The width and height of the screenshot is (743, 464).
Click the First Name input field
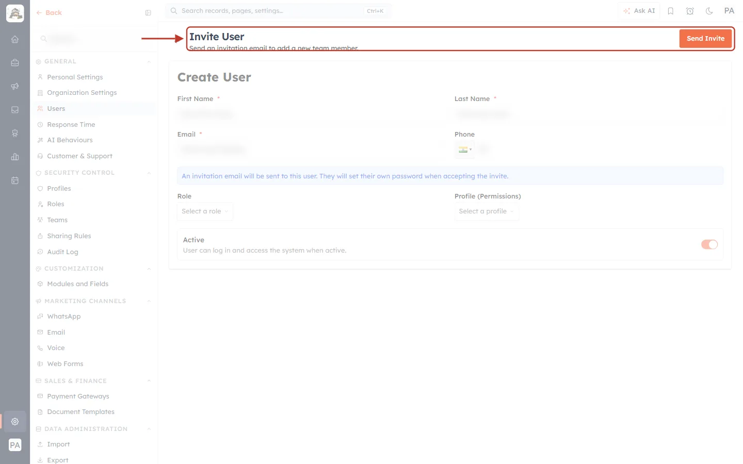pos(312,114)
